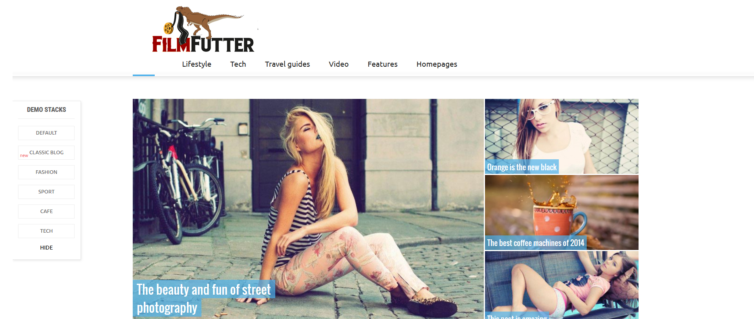The height and width of the screenshot is (319, 754).
Task: Choose the FASHION demo stack
Action: coord(46,172)
